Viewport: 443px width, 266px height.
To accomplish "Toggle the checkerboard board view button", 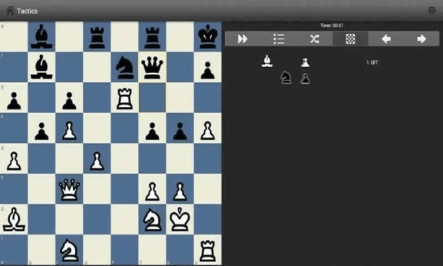I will (351, 39).
